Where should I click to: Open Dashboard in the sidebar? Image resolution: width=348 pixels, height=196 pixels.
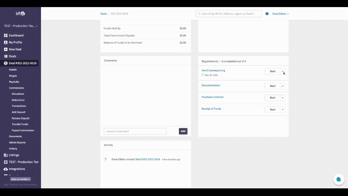16,35
